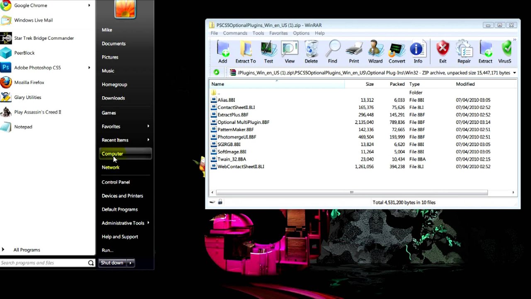531x299 pixels.
Task: Click the Search programs and files box
Action: pos(44,263)
